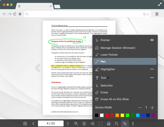Click the share icon in bottom toolbar
164x127 pixels.
[x=92, y=124]
